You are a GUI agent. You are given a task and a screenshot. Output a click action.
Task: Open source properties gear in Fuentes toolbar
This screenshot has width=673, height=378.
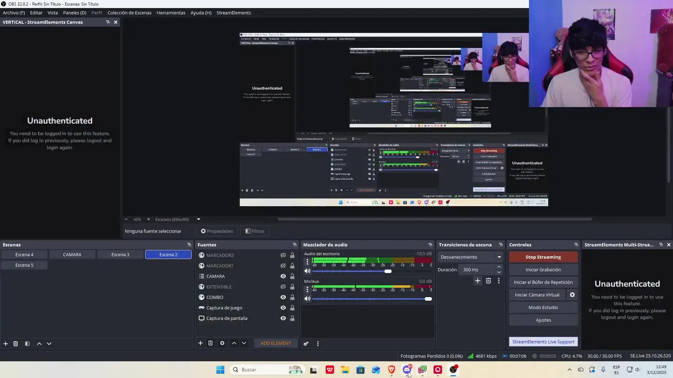[222, 343]
